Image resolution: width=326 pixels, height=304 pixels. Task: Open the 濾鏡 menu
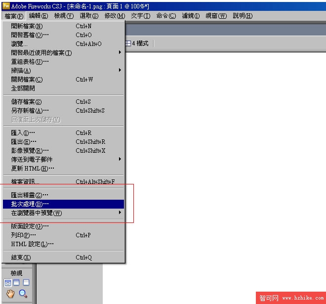(190, 16)
